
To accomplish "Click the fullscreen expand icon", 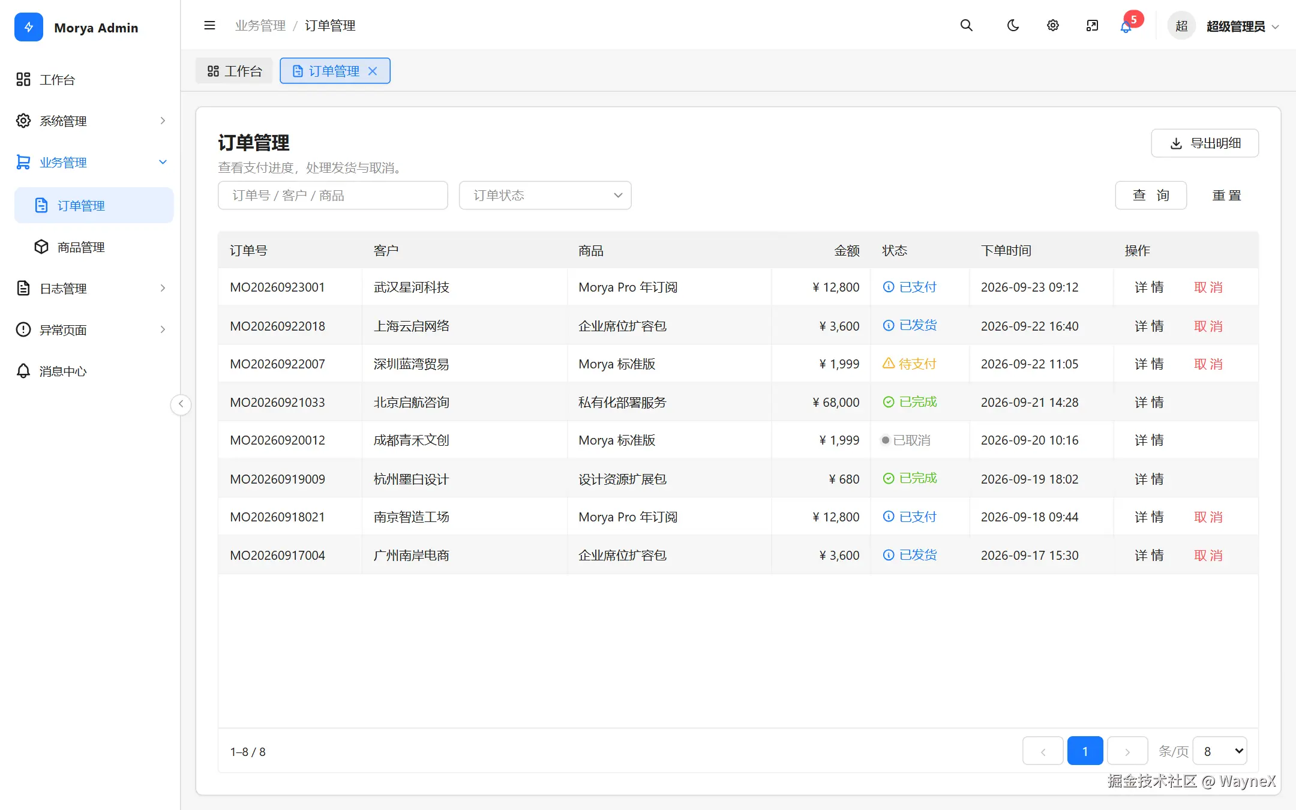I will (x=1092, y=25).
